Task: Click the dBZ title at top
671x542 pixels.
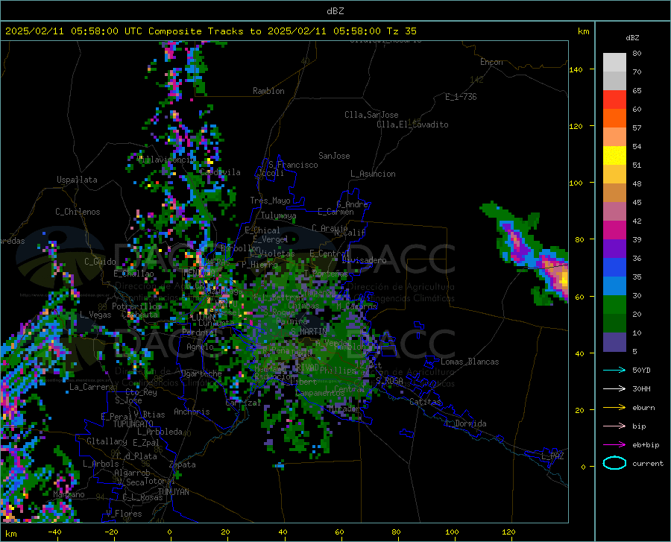Action: pos(335,11)
